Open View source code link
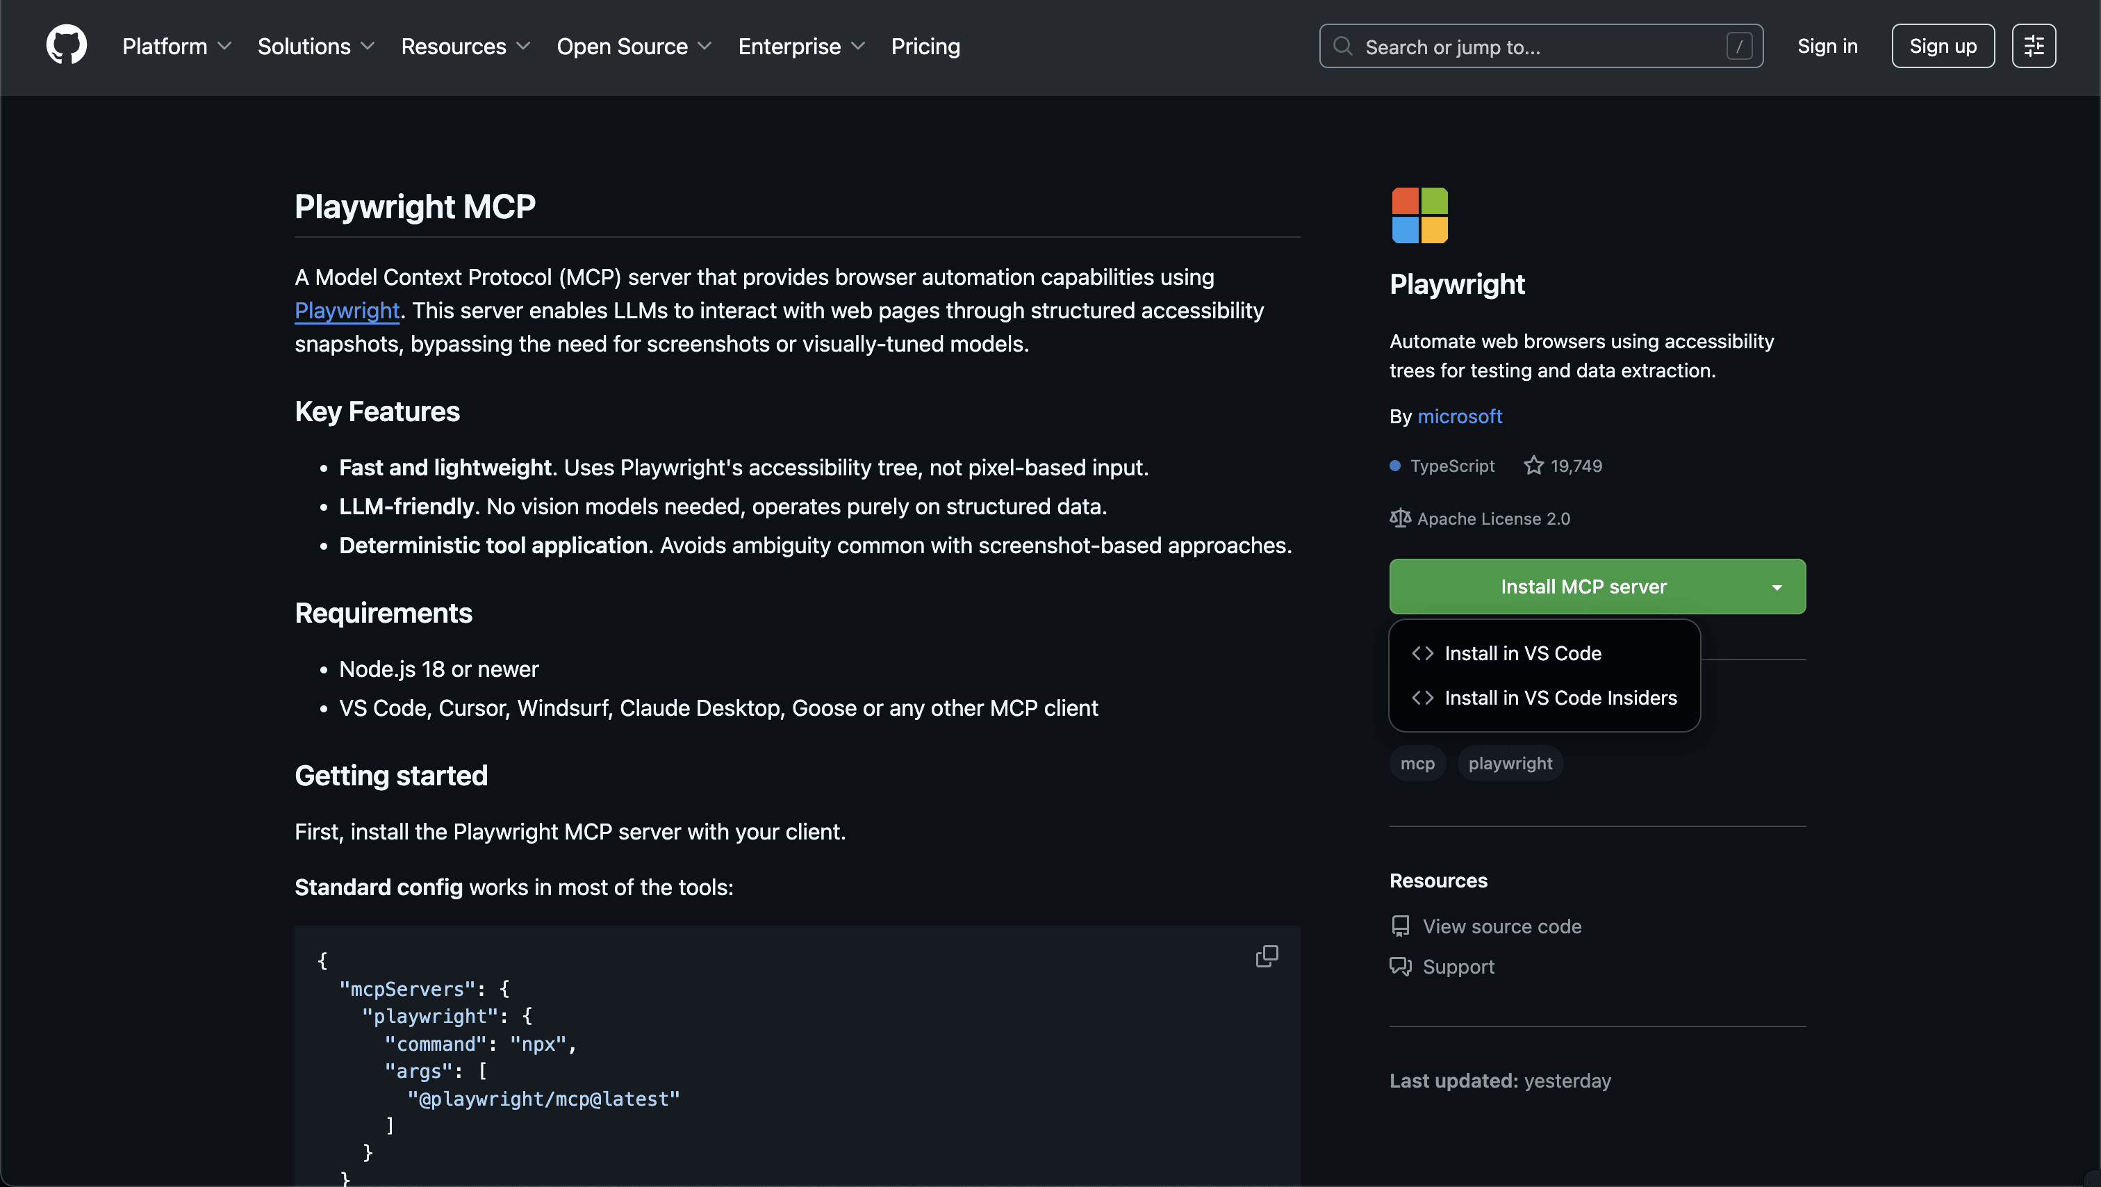The width and height of the screenshot is (2101, 1187). point(1501,927)
